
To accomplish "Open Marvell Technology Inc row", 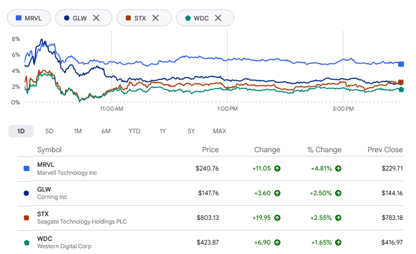I will [211, 168].
